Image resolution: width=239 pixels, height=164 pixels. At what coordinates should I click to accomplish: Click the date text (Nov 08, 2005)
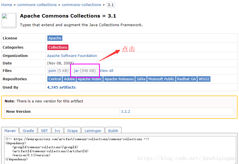pyautogui.click(x=60, y=63)
